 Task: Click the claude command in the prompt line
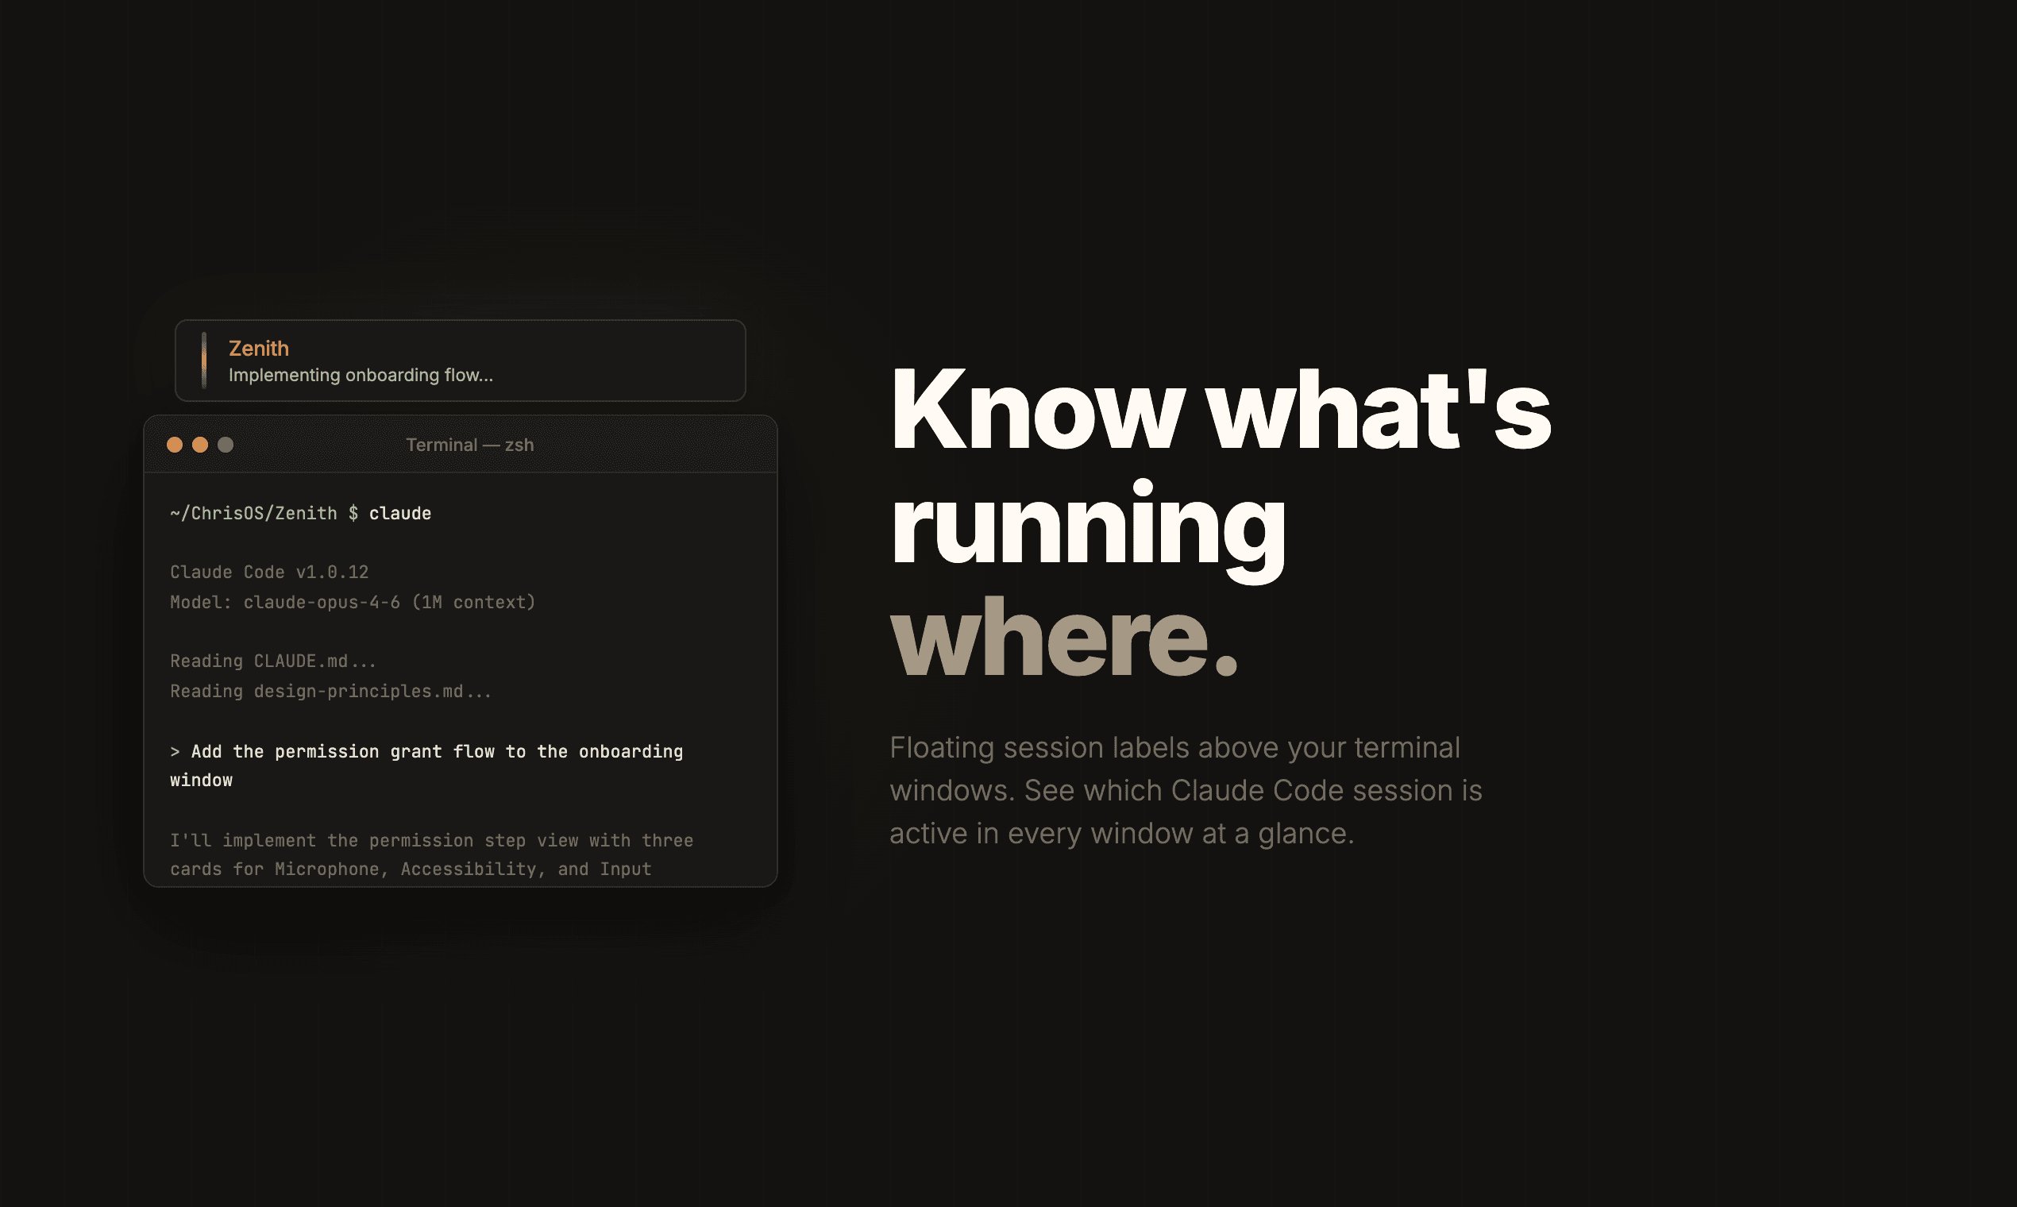(x=399, y=512)
